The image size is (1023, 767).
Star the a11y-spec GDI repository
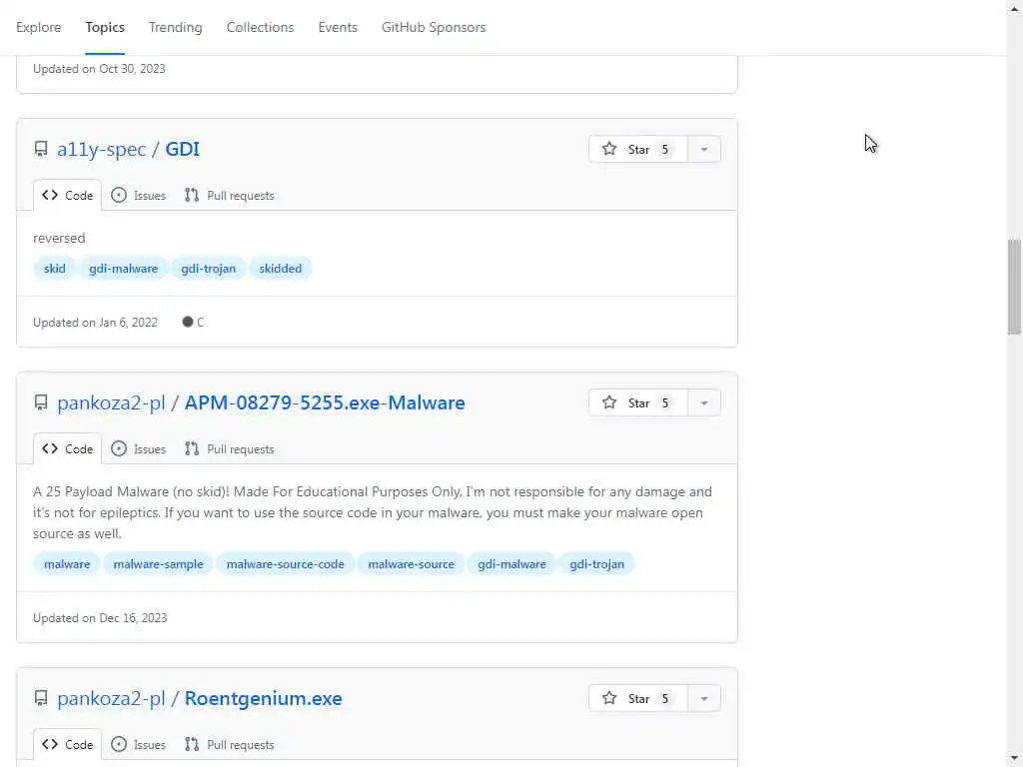click(637, 150)
